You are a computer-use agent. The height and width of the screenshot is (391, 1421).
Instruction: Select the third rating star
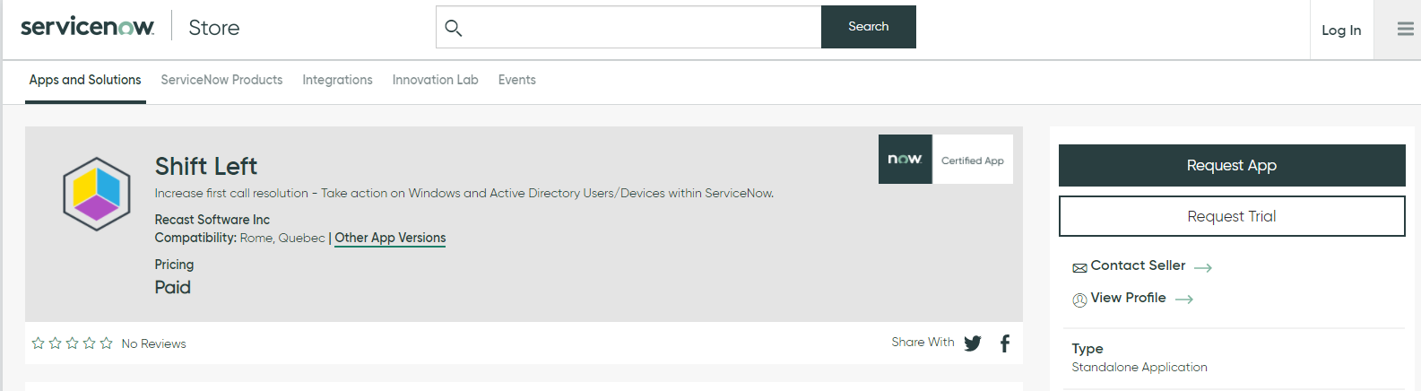click(72, 343)
